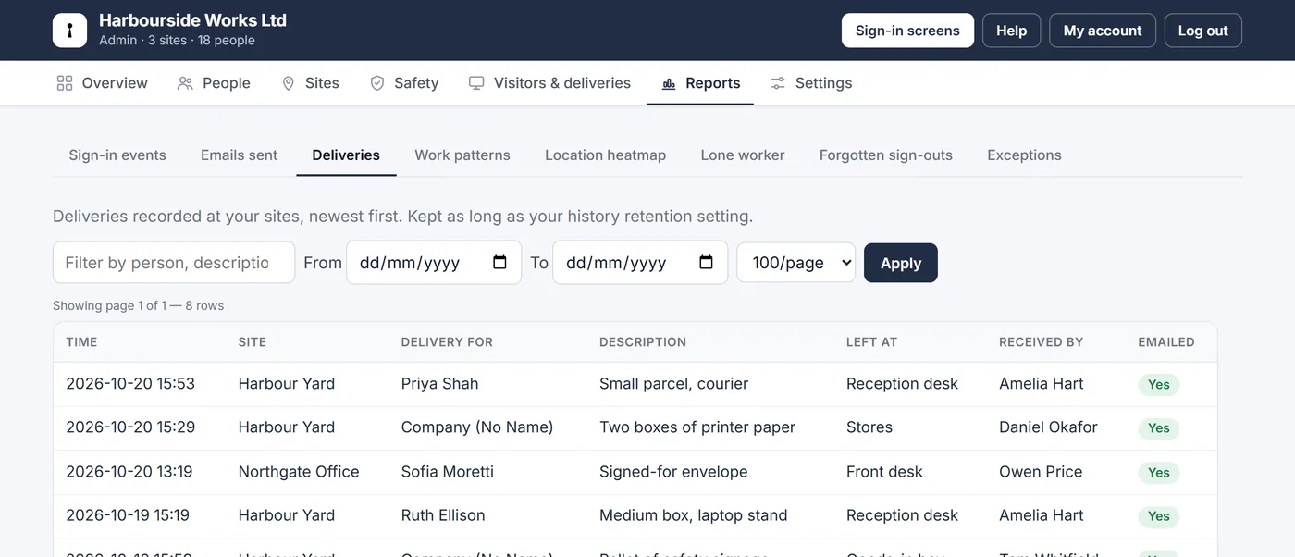Viewport: 1295px width, 557px height.
Task: Open the To date calendar picker icon
Action: click(x=707, y=263)
